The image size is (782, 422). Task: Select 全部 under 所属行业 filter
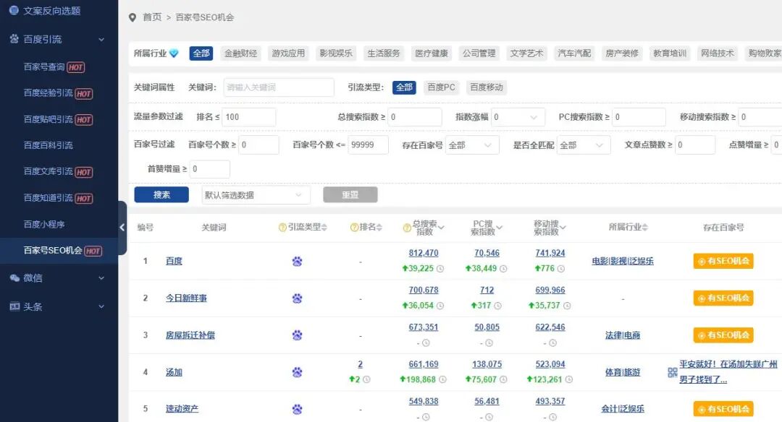[201, 53]
